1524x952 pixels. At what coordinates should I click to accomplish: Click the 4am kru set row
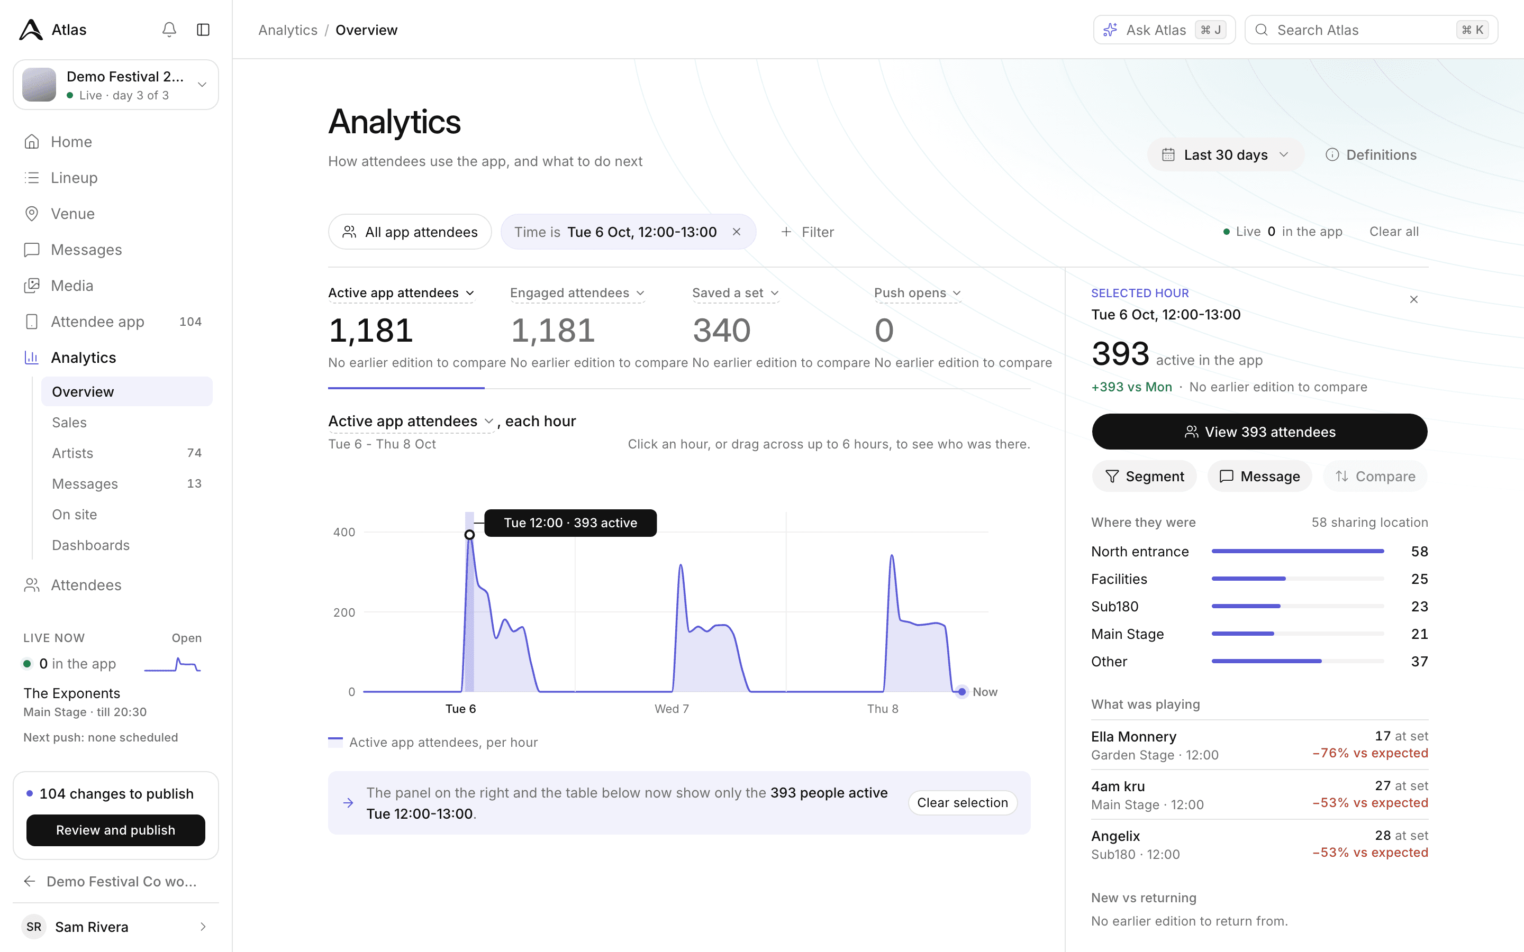(x=1259, y=794)
